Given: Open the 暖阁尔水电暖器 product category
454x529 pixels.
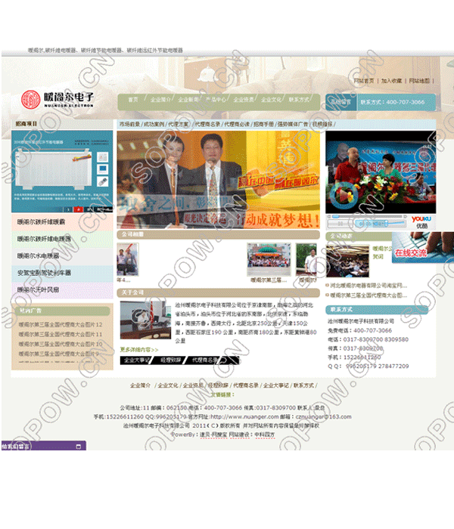Looking at the screenshot, I should [x=62, y=256].
